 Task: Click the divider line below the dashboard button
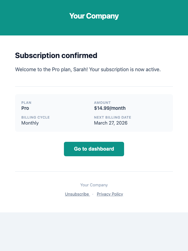tap(94, 171)
